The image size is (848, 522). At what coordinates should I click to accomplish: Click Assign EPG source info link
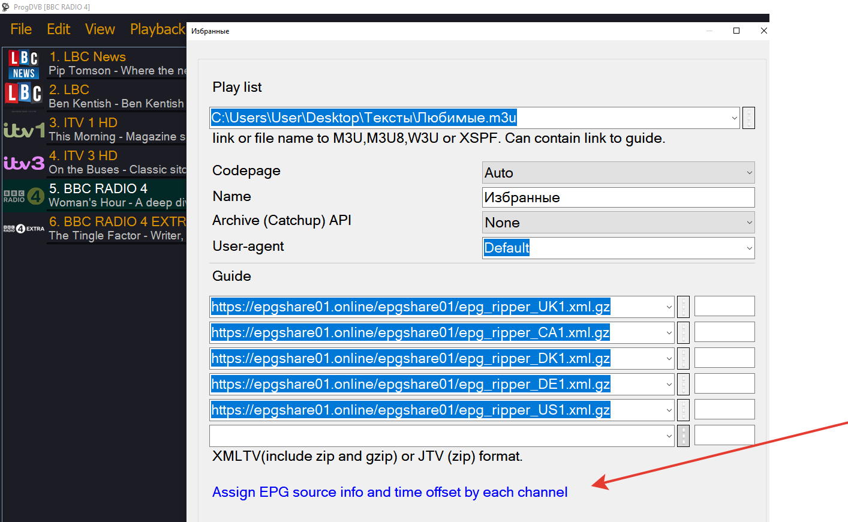click(x=390, y=492)
